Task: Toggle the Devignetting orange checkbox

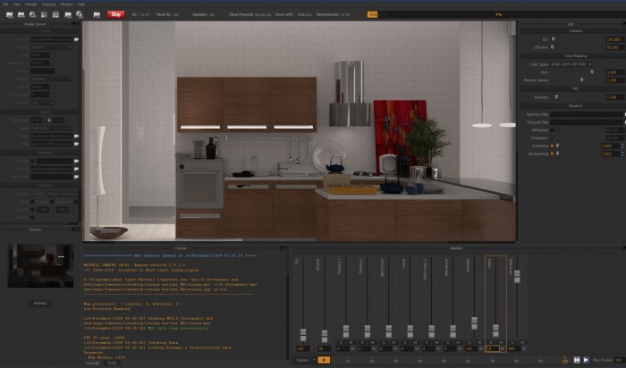Action: [x=552, y=154]
